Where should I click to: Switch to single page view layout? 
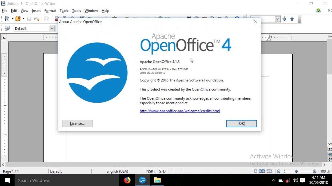pos(256,171)
